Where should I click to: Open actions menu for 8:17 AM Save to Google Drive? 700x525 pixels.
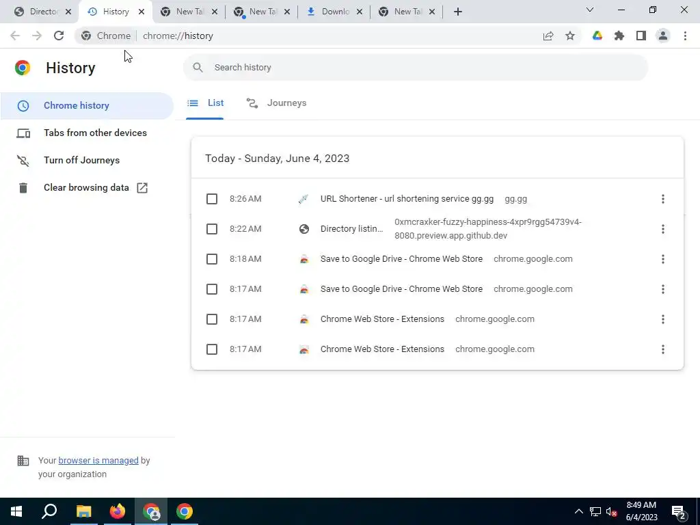663,289
